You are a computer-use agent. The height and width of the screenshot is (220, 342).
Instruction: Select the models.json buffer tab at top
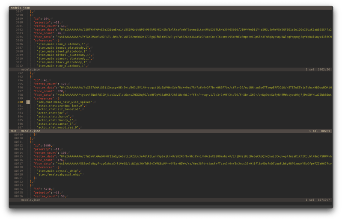20,8
